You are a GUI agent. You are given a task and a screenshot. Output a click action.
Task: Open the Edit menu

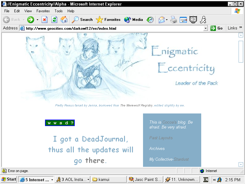click(x=17, y=11)
